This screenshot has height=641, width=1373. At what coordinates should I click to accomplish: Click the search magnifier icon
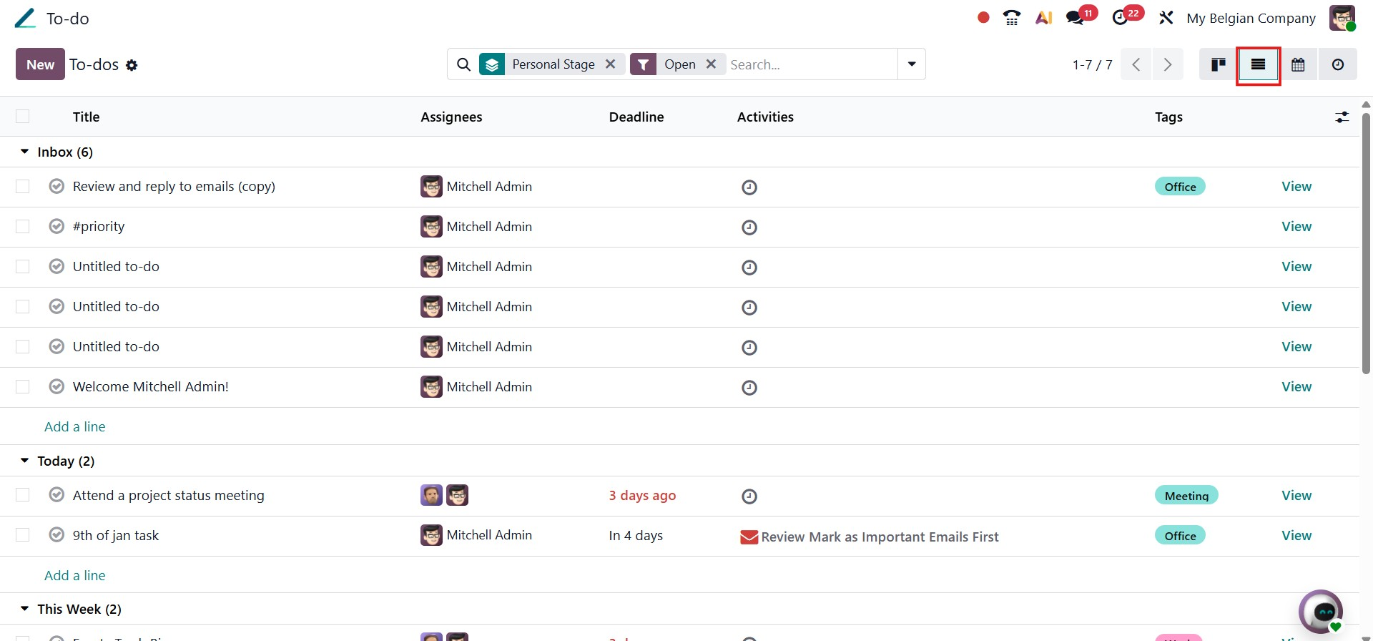point(463,64)
